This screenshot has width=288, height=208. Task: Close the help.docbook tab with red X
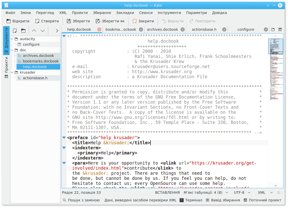(x=99, y=29)
